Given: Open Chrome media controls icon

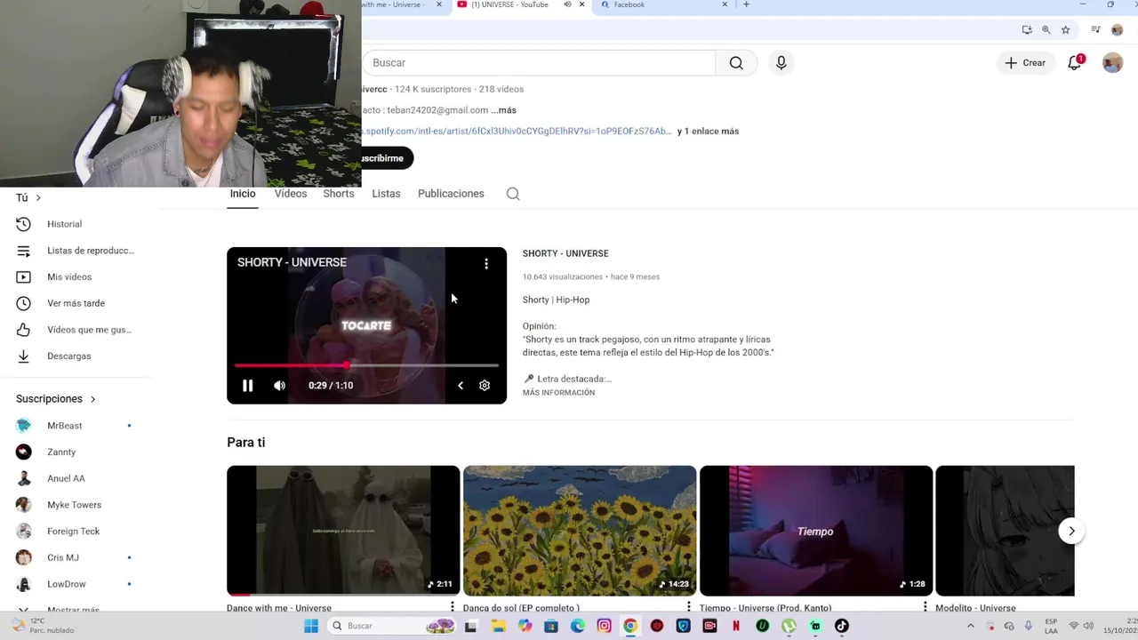Looking at the screenshot, I should 1095,29.
